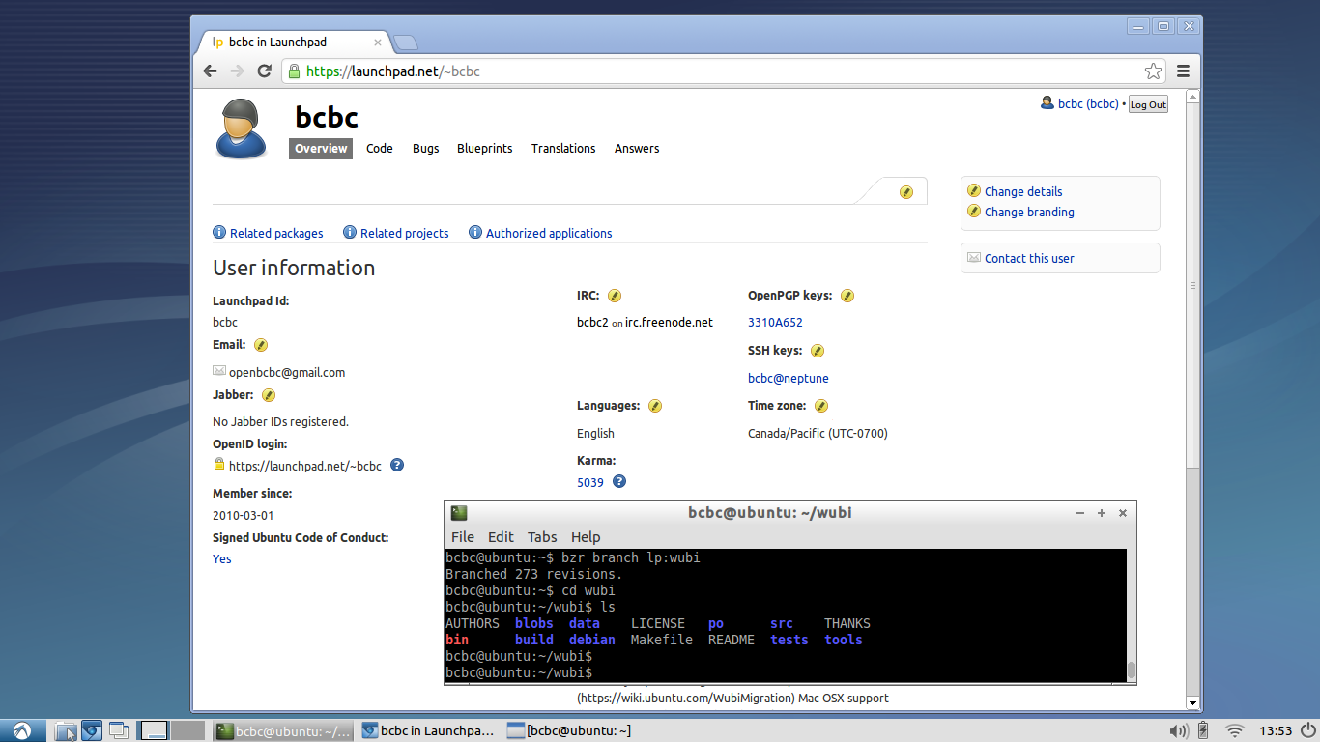The width and height of the screenshot is (1320, 742).
Task: Check the battery status icon in the tray
Action: pyautogui.click(x=1203, y=730)
